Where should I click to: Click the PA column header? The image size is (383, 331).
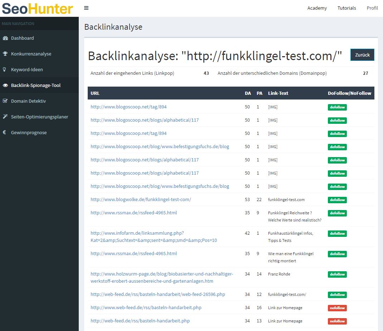[260, 93]
